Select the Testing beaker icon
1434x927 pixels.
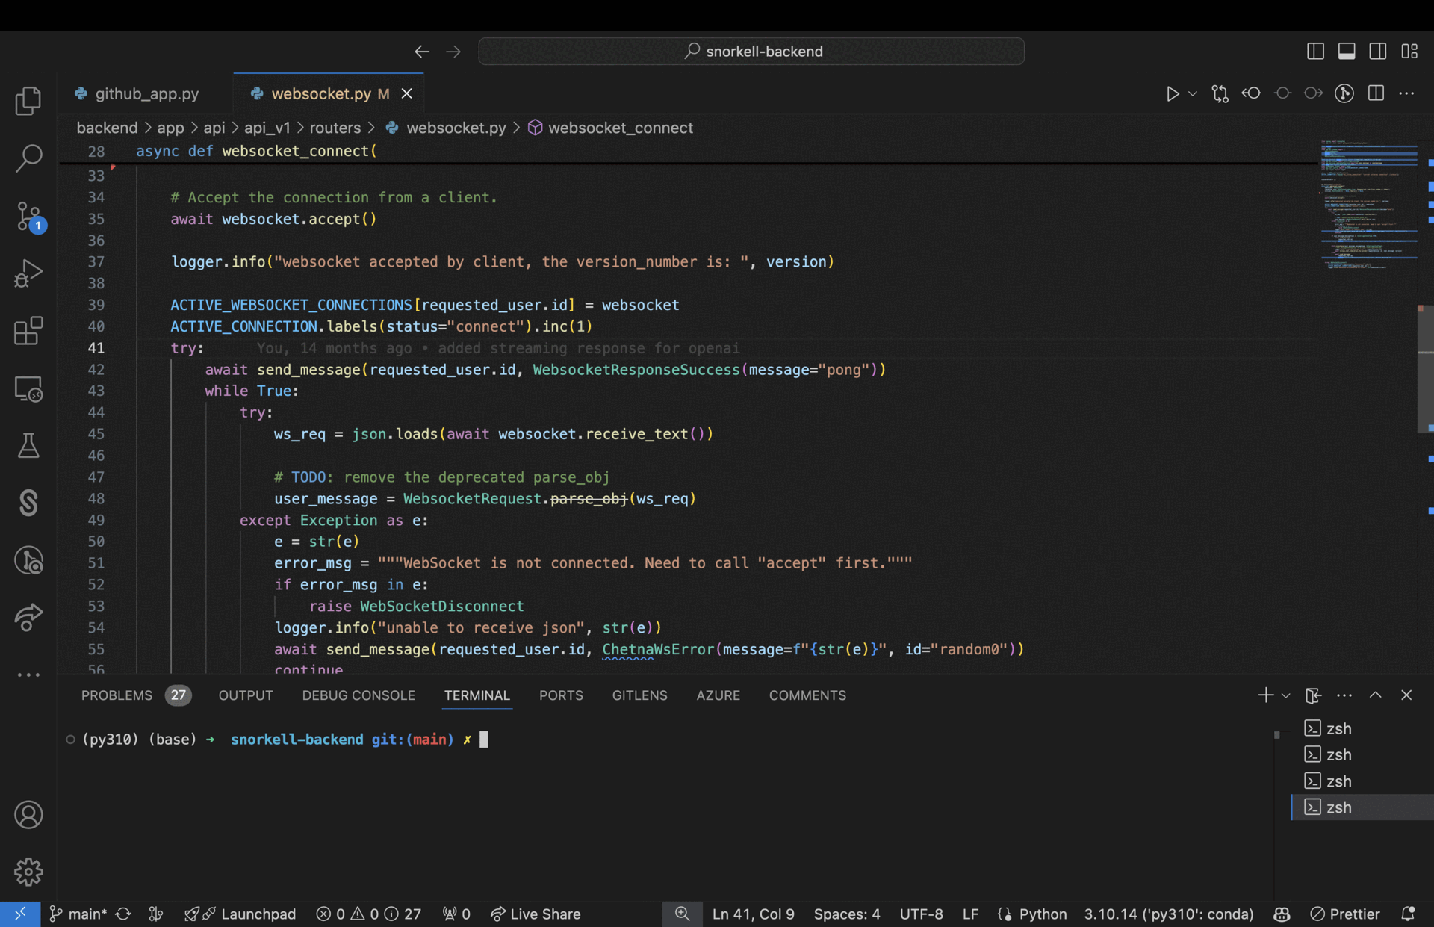(x=28, y=446)
